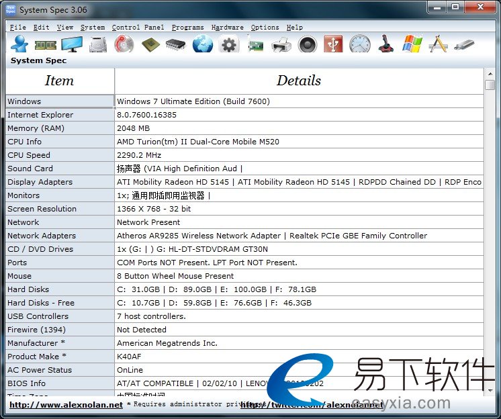Select the Windows row item cell

[60, 101]
